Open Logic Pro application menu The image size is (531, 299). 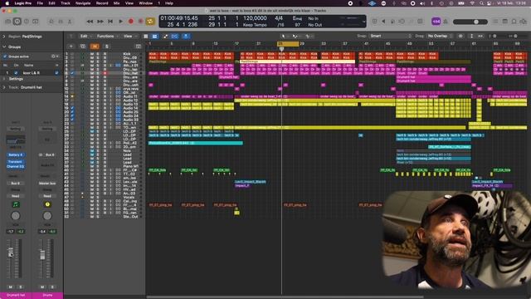click(x=23, y=3)
